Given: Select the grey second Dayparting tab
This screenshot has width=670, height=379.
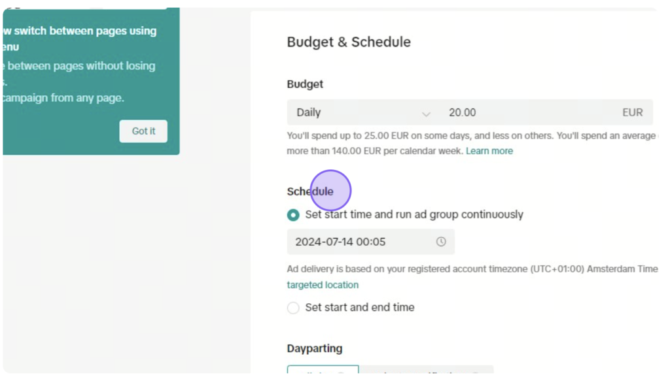Looking at the screenshot, I should click(x=427, y=370).
